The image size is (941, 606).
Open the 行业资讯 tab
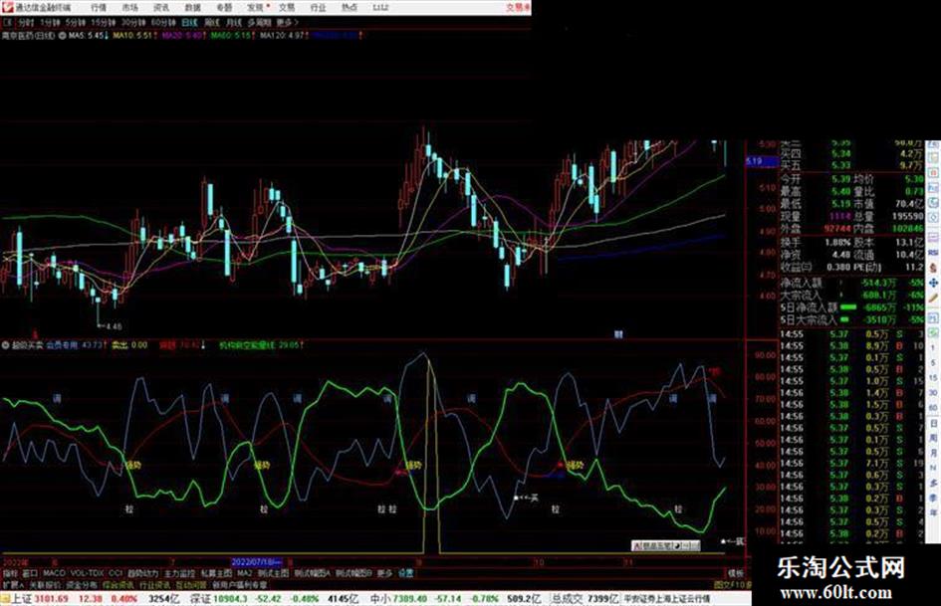tap(154, 584)
